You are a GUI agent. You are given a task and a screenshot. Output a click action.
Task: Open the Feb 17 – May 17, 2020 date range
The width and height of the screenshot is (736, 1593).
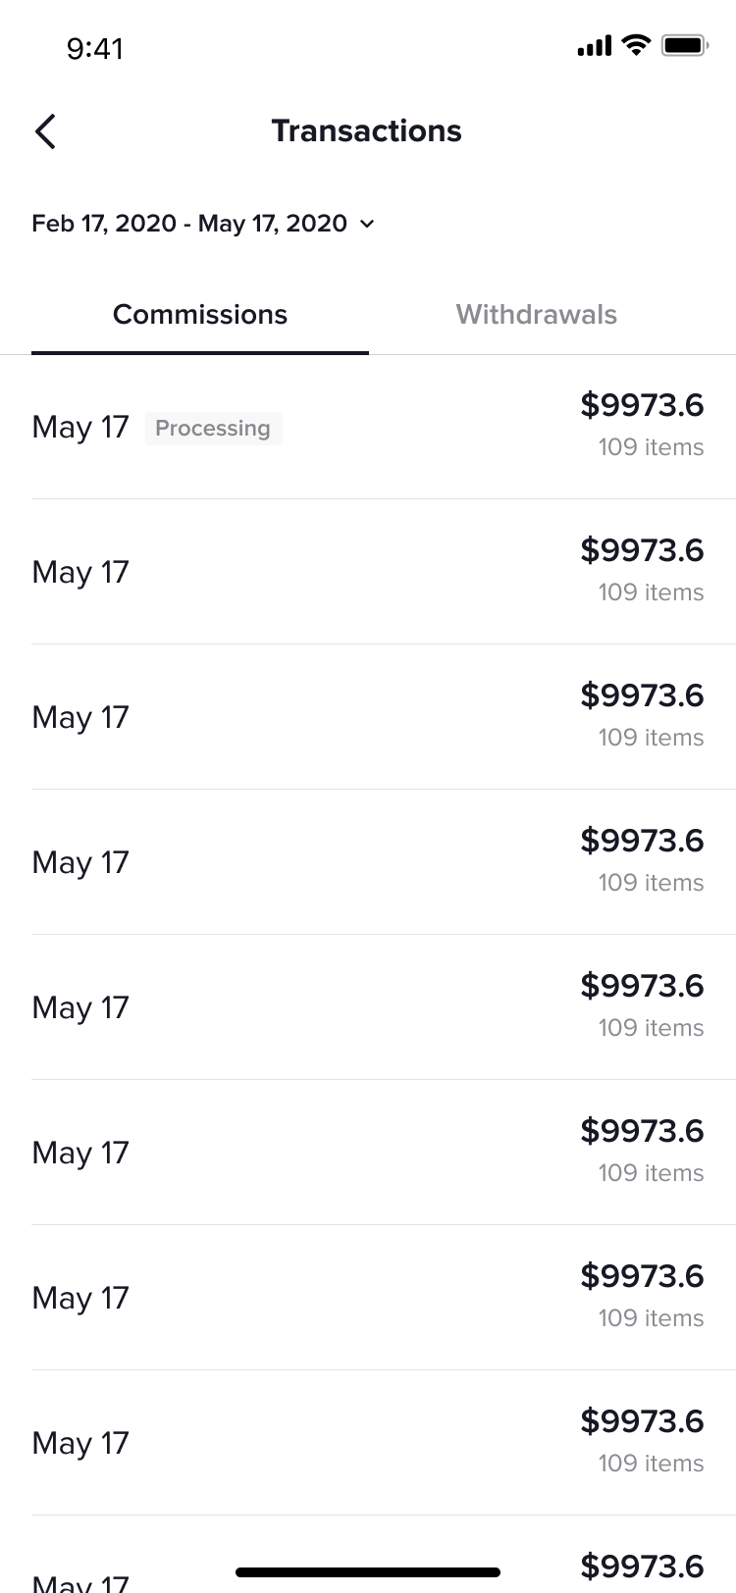[188, 224]
